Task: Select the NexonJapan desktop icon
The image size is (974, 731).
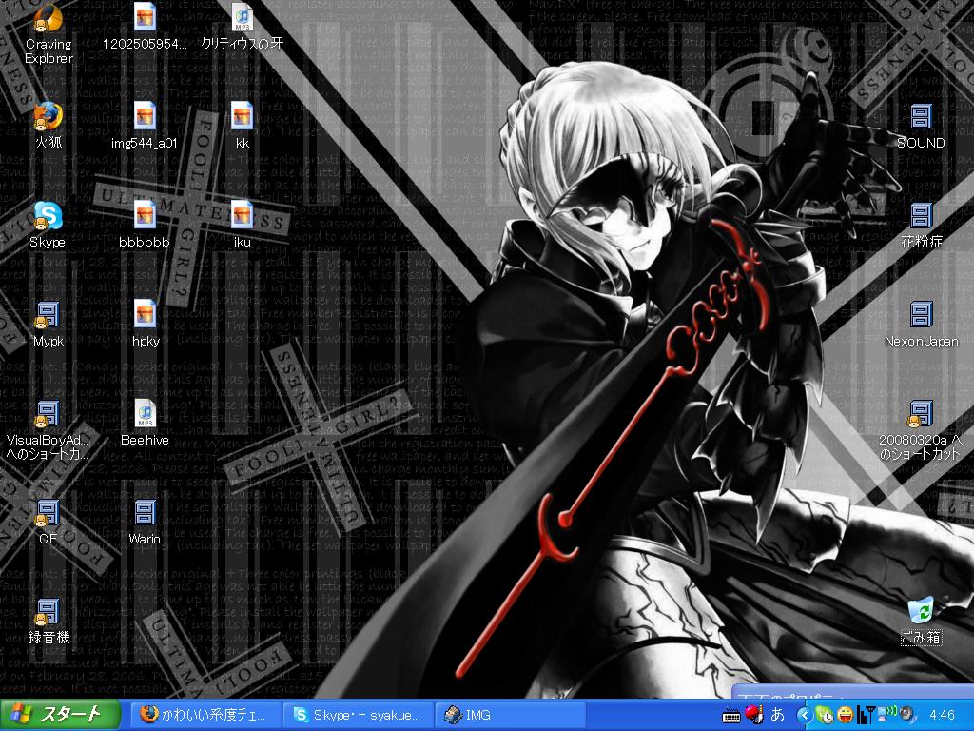Action: pyautogui.click(x=921, y=314)
